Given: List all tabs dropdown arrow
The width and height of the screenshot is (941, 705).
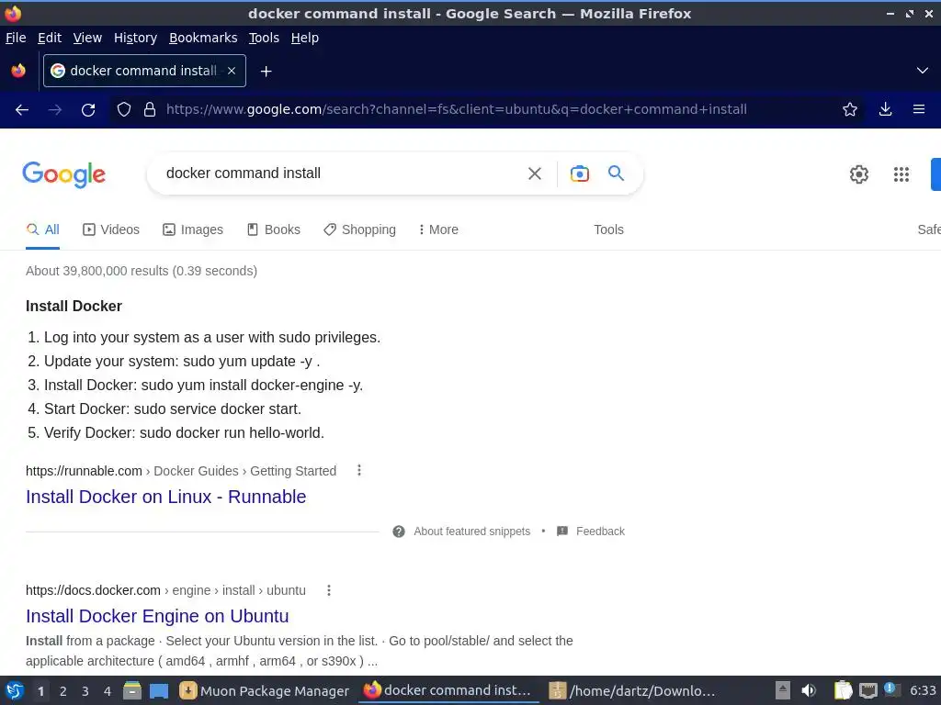Looking at the screenshot, I should coord(923,71).
